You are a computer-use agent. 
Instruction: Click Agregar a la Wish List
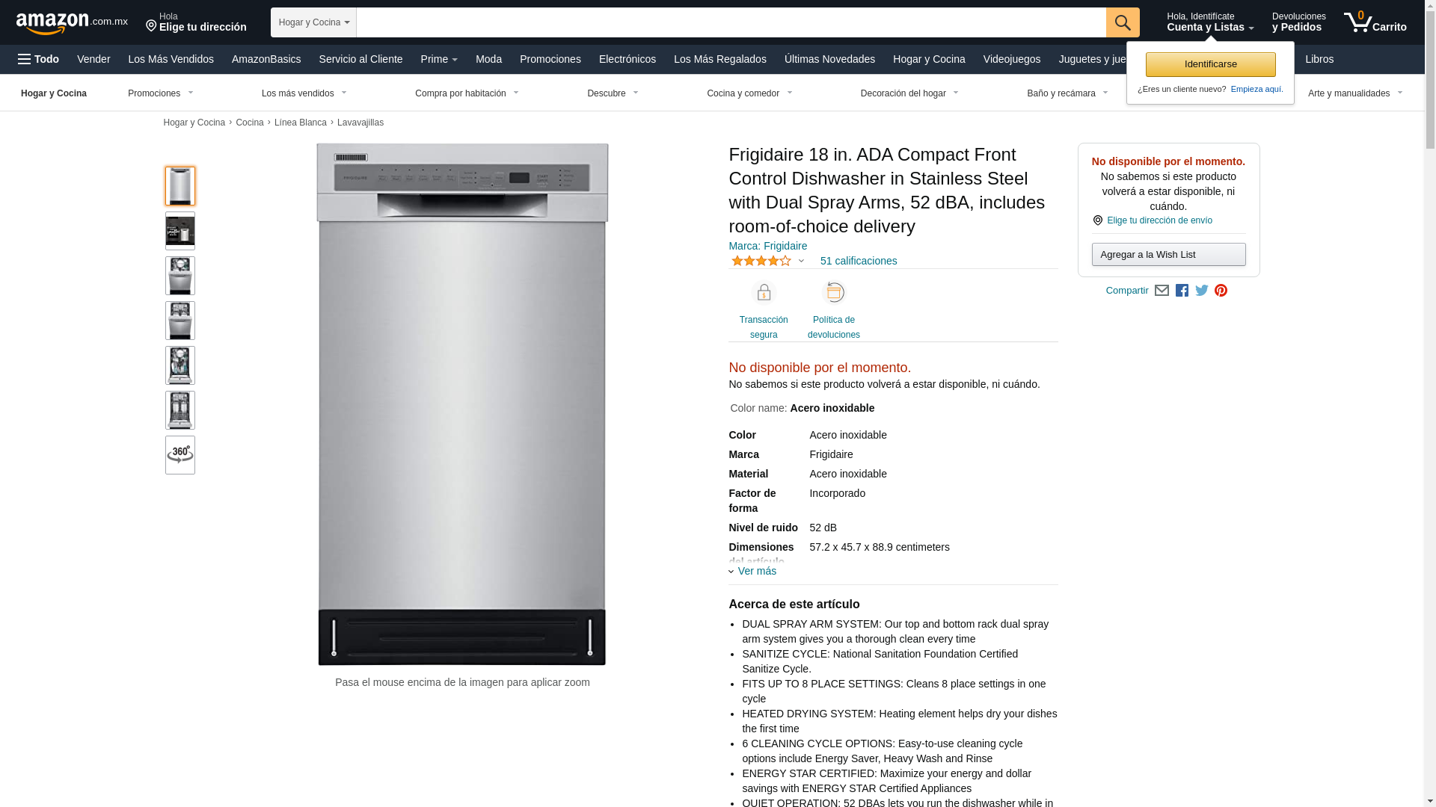1169,255
